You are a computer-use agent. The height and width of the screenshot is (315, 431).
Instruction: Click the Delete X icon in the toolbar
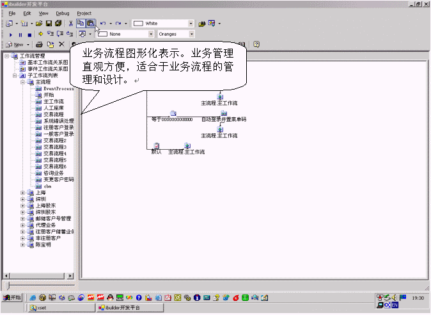[x=61, y=45]
